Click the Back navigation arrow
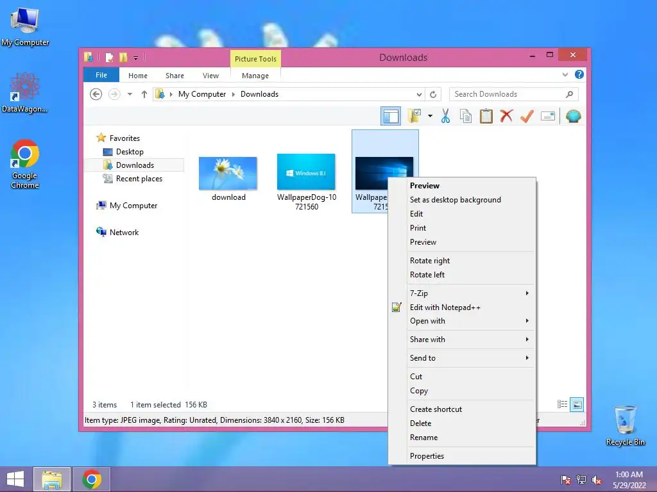This screenshot has height=492, width=657. coord(96,94)
